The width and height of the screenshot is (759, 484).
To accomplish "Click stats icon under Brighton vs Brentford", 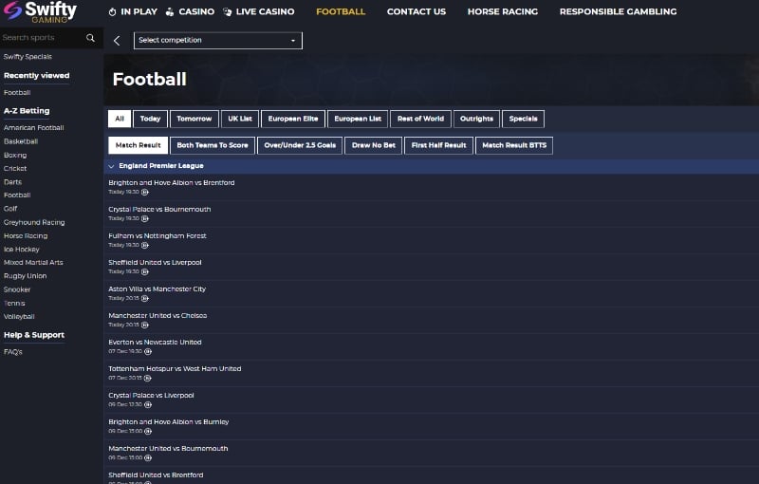I will click(145, 192).
